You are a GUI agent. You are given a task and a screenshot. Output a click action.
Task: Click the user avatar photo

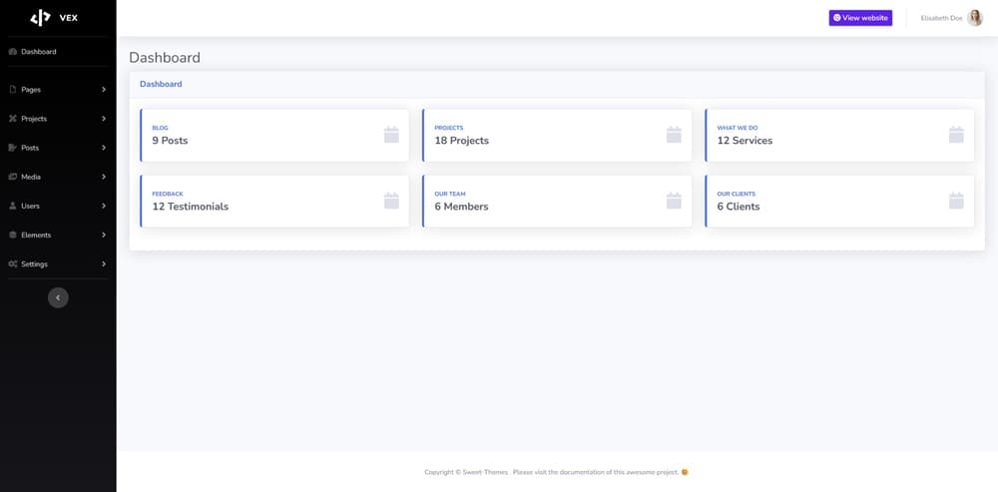click(x=975, y=18)
